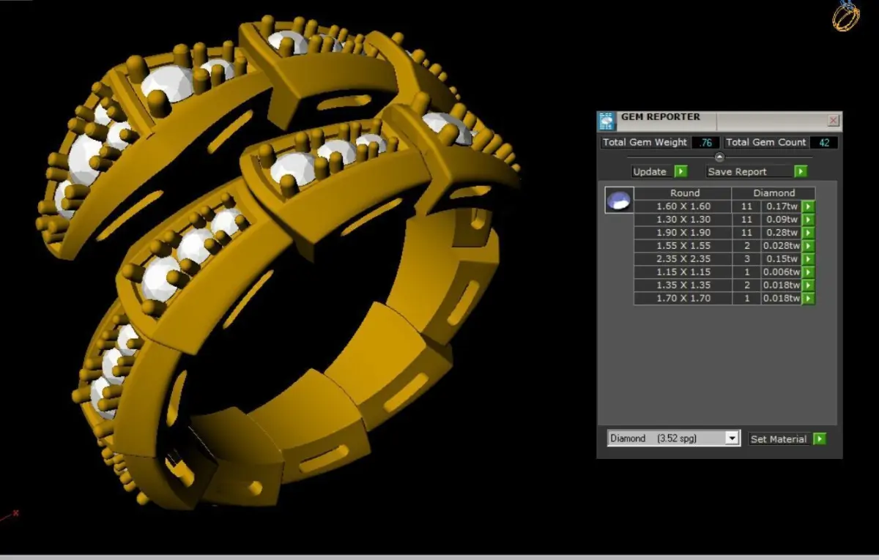Select the round gem thumbnail
The height and width of the screenshot is (560, 879).
point(619,200)
